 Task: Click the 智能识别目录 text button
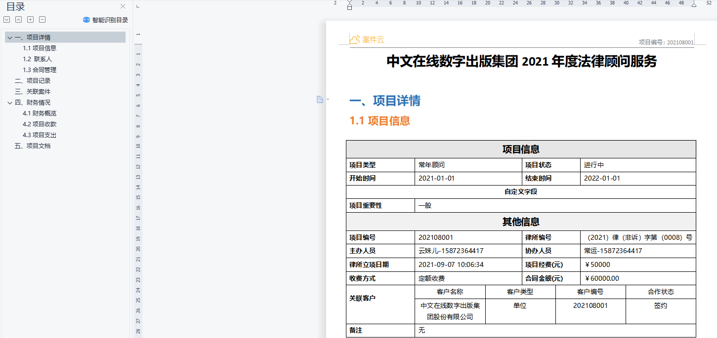tap(110, 20)
